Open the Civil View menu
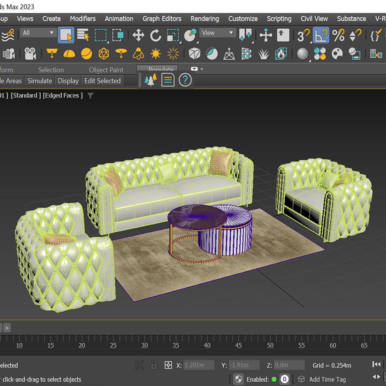386x386 pixels. (314, 19)
